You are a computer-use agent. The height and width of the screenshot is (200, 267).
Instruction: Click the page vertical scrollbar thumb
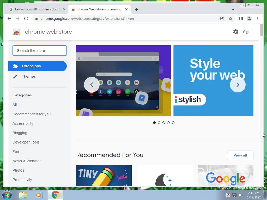click(x=262, y=30)
